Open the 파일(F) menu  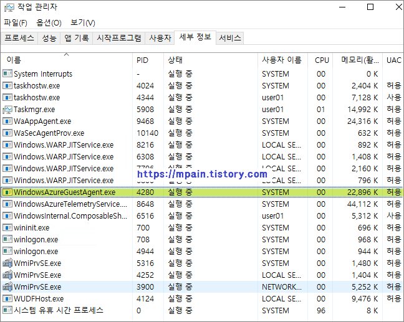click(x=16, y=22)
